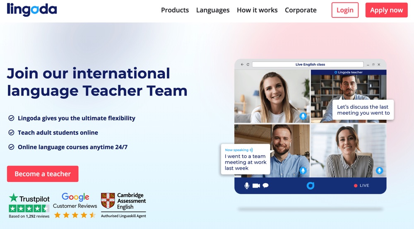
Task: Click Become a teacher button
Action: tap(43, 174)
